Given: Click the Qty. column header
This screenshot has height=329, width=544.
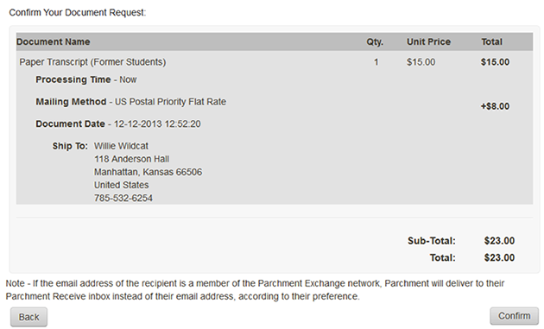Looking at the screenshot, I should 375,42.
